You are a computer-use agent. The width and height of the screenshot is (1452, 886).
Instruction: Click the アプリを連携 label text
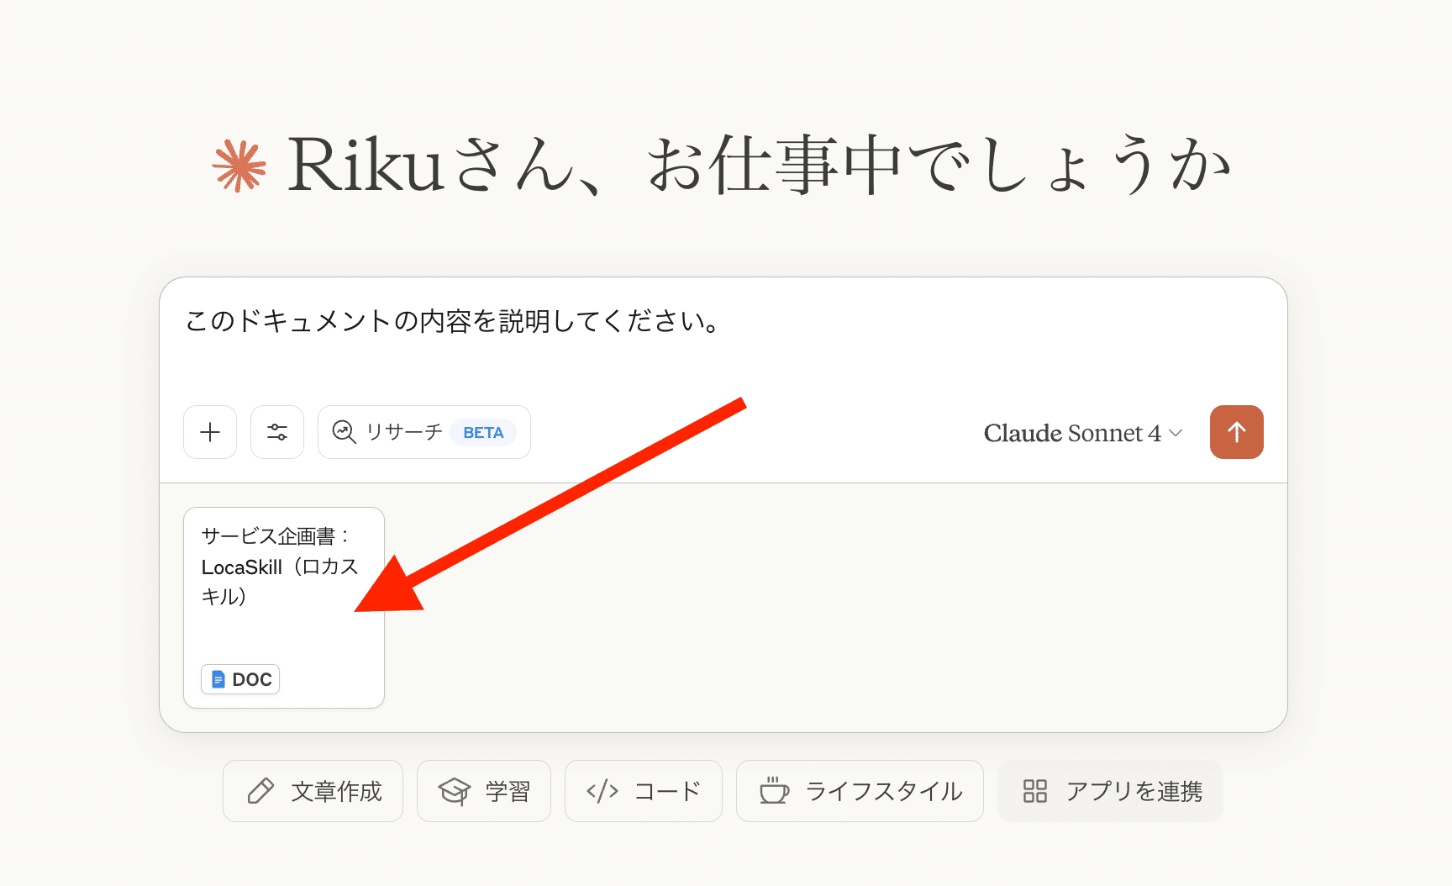coord(1134,791)
